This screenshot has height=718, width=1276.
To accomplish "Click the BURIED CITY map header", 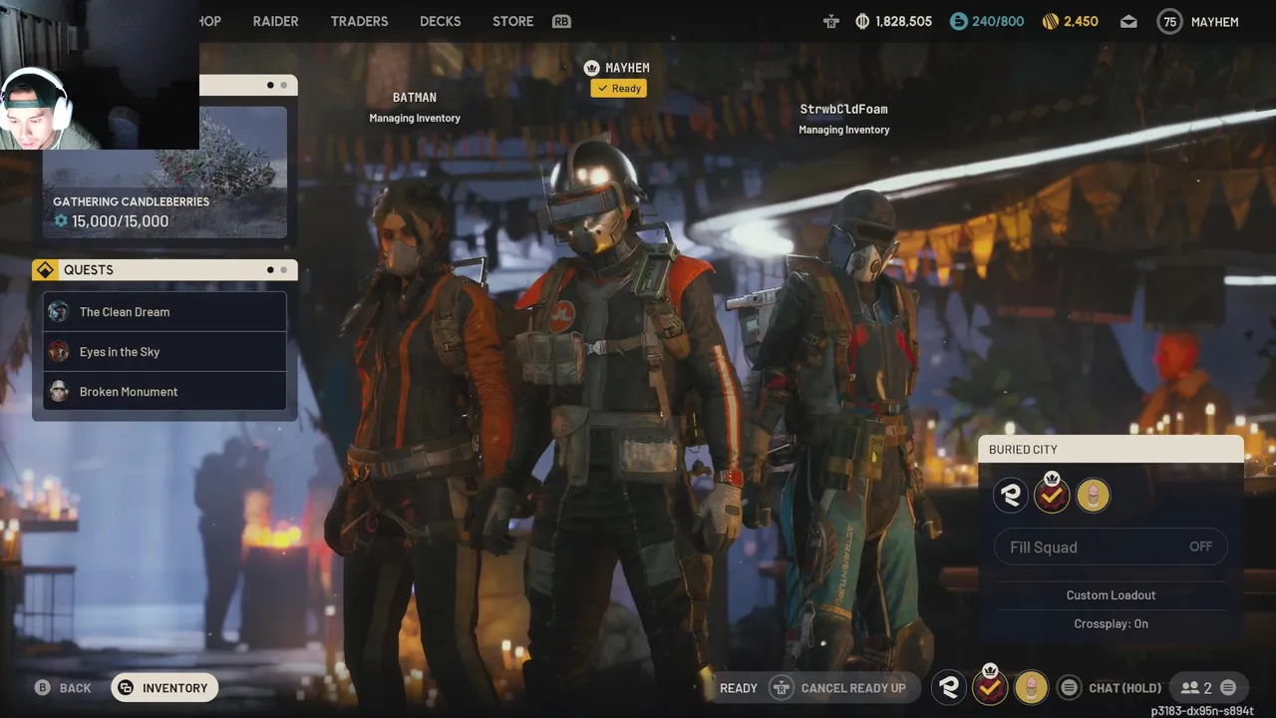I will point(1111,450).
